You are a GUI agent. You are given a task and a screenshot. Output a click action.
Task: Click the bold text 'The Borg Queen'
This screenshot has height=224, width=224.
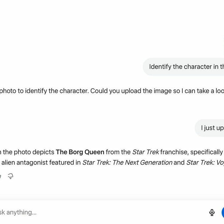click(x=80, y=152)
